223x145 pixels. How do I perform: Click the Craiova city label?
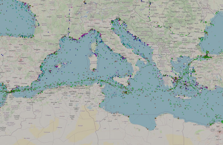177,29
